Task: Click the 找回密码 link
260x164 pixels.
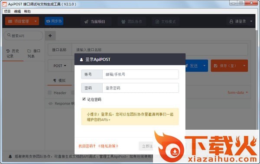Action: pos(87,146)
